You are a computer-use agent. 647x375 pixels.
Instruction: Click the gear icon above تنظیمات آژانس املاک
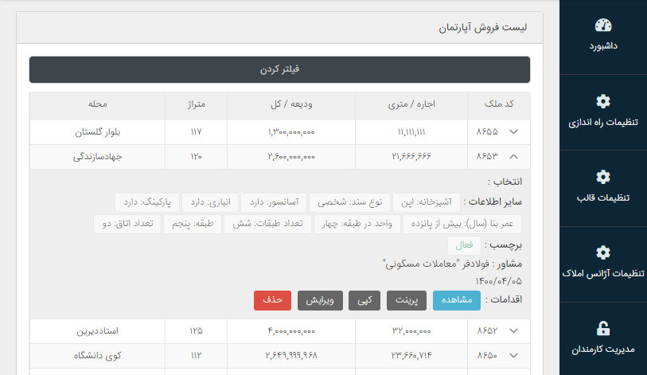point(603,252)
